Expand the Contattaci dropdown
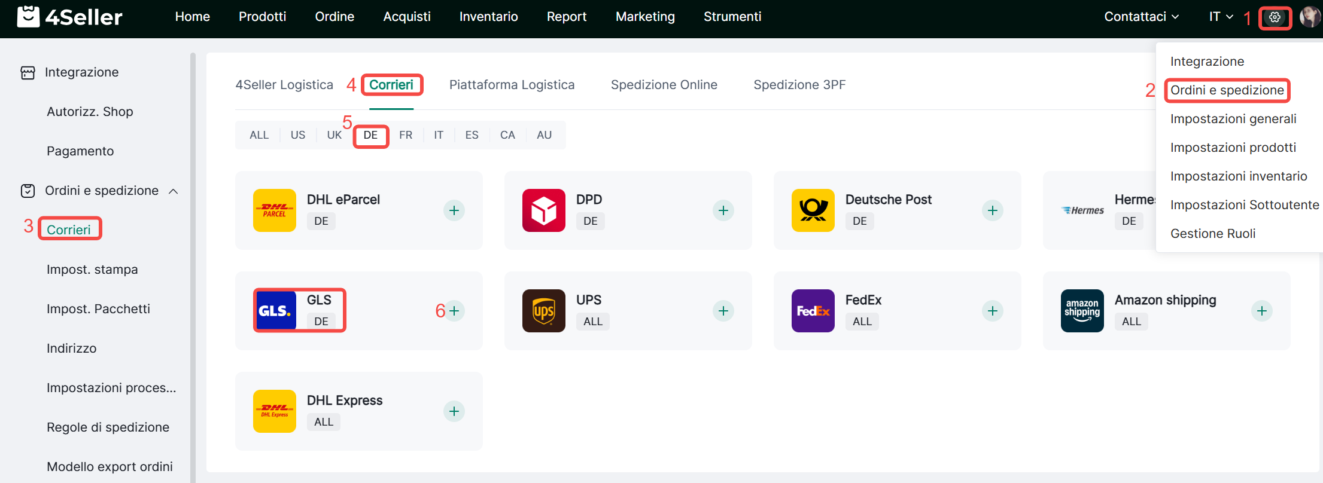 1141,17
